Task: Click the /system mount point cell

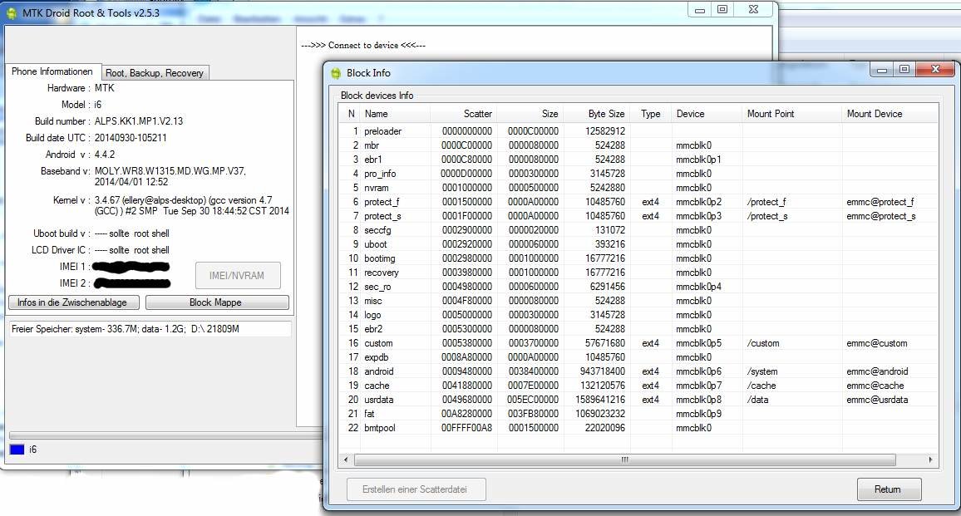Action: click(762, 371)
